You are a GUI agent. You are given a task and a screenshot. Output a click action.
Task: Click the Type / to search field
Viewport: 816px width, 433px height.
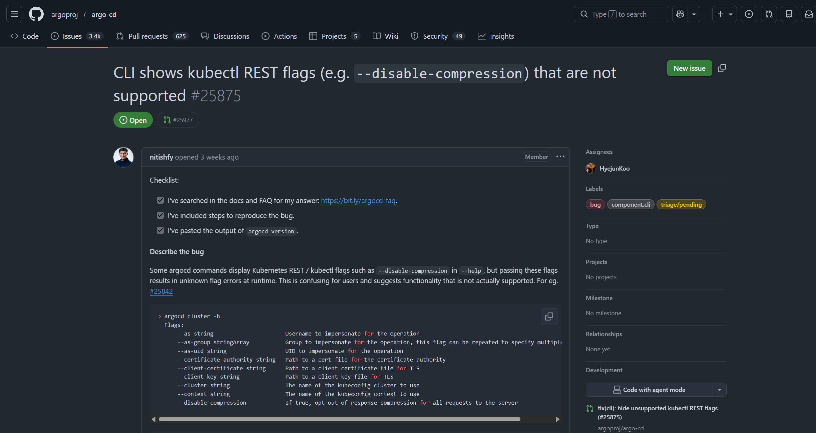coord(621,14)
